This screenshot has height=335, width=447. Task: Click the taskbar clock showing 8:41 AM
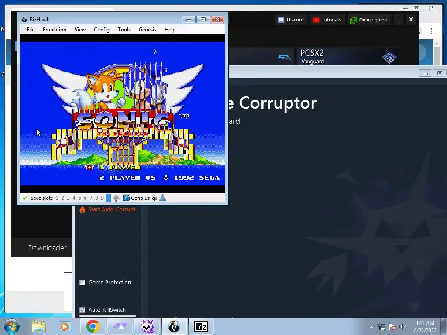click(x=425, y=327)
